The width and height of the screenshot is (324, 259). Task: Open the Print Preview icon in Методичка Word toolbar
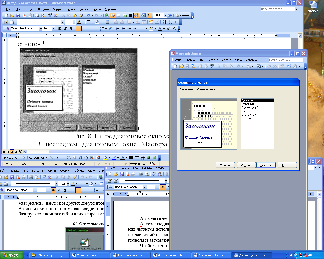(43, 15)
